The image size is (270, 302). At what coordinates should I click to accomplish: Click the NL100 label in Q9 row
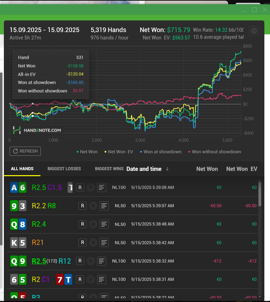(x=119, y=261)
